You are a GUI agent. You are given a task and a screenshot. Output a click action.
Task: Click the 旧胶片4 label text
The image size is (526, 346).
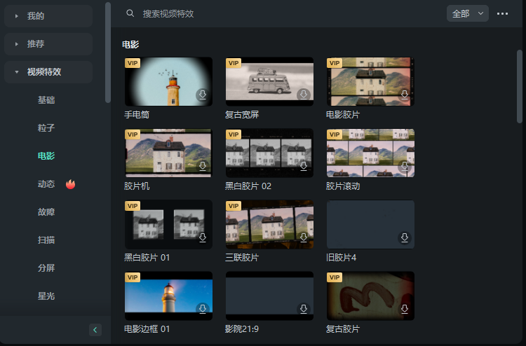pyautogui.click(x=341, y=258)
